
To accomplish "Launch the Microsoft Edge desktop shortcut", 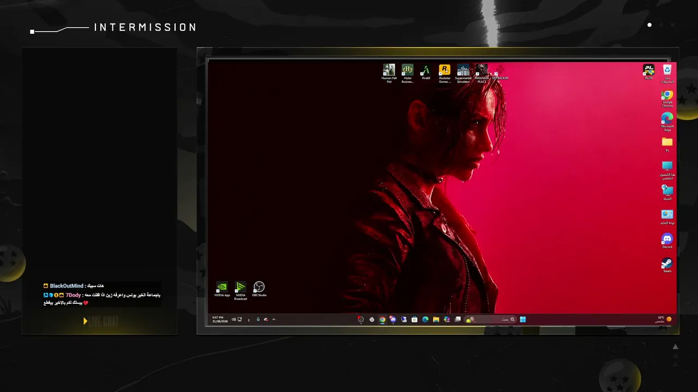I will click(x=667, y=122).
